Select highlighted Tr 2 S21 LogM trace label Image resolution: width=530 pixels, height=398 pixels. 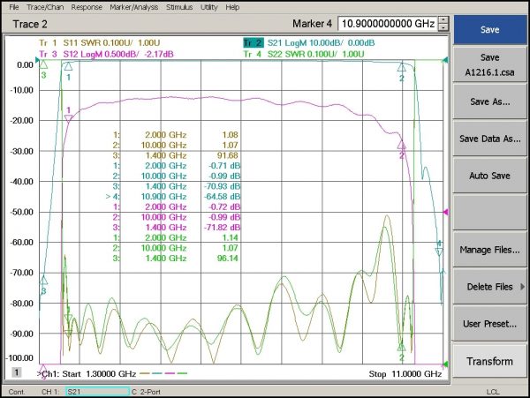[x=309, y=43]
